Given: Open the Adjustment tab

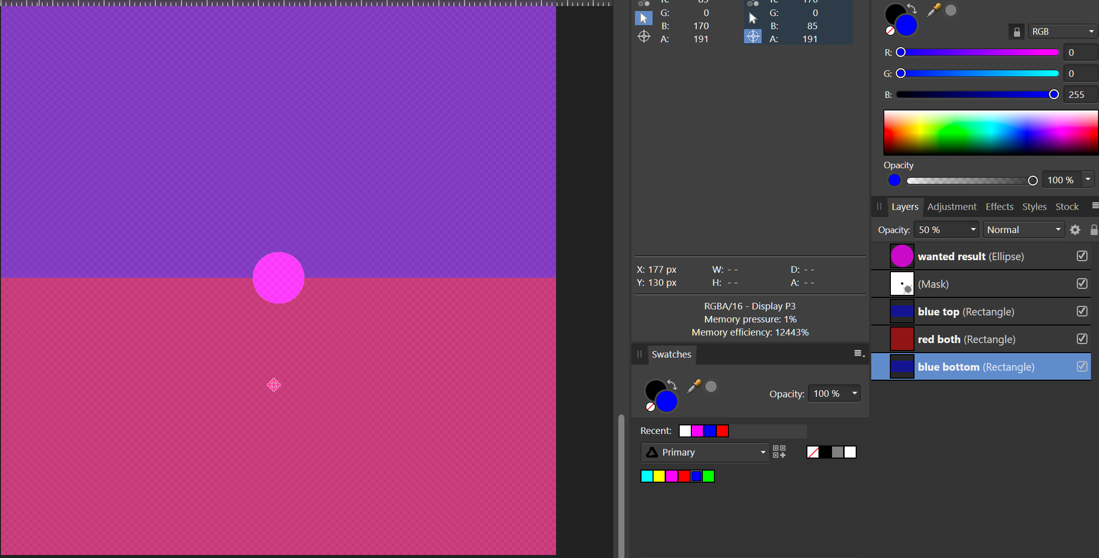Looking at the screenshot, I should pos(952,206).
